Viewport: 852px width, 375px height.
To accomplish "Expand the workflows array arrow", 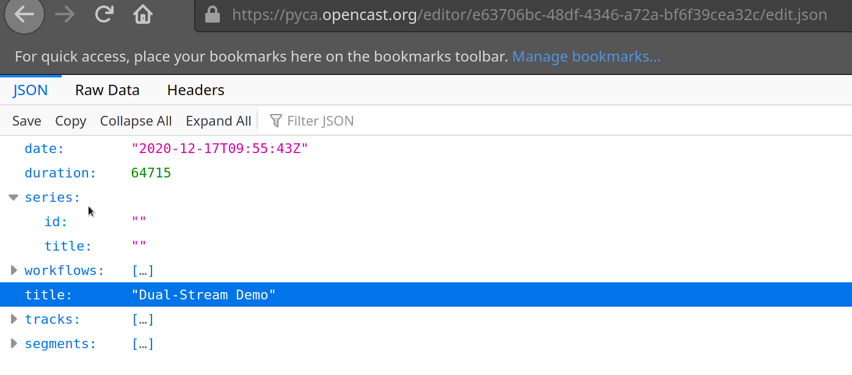I will pyautogui.click(x=13, y=270).
